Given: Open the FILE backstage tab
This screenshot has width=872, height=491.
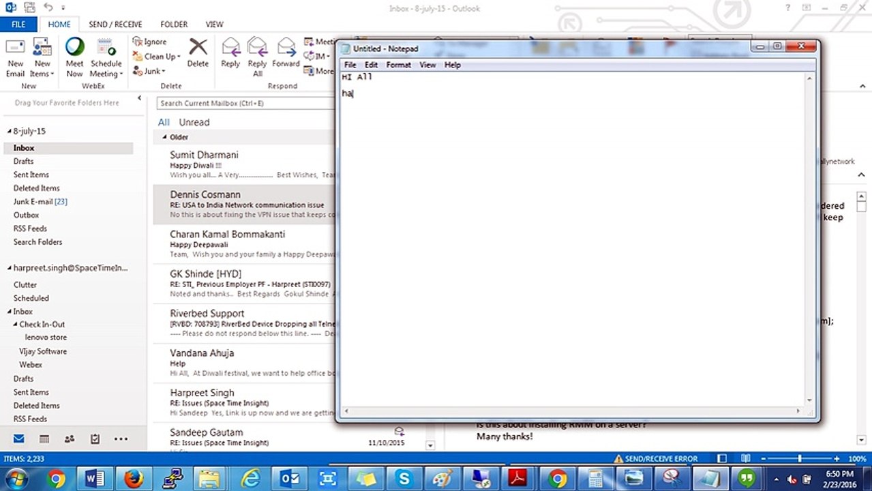Looking at the screenshot, I should coord(18,24).
